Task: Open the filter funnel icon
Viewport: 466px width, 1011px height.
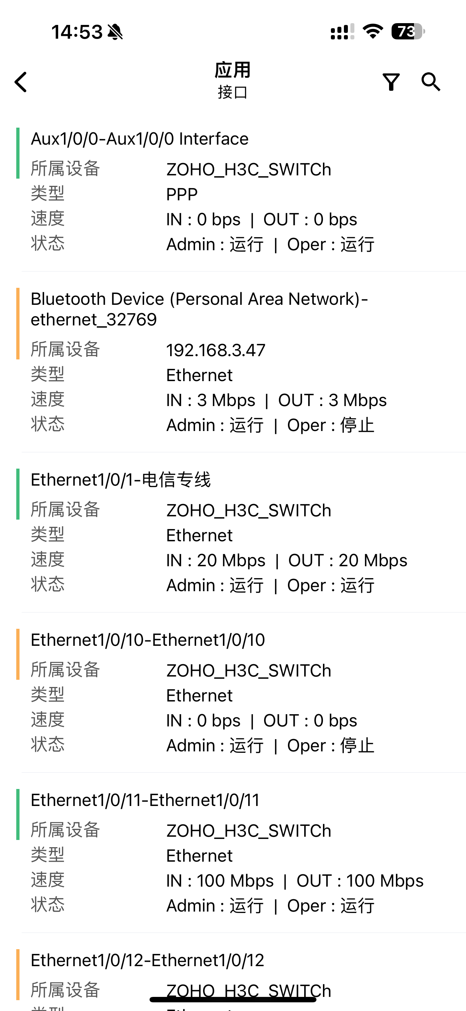Action: [x=391, y=82]
